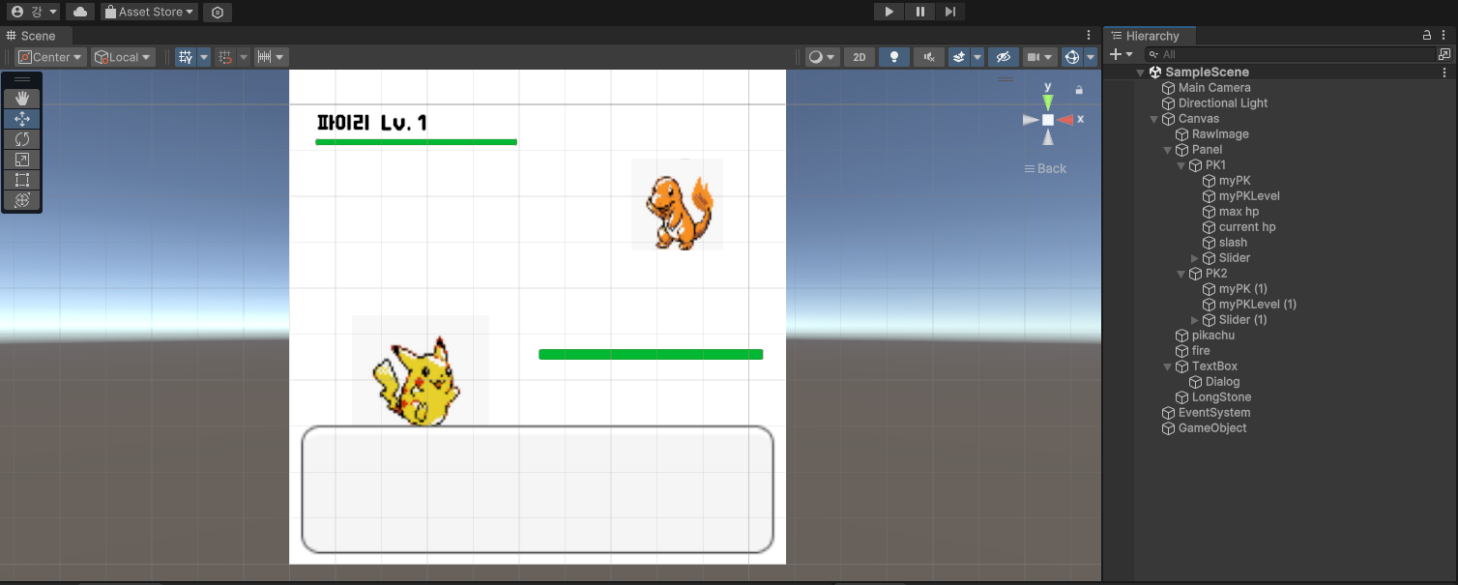Select the Pikachu sprite in scene

click(420, 371)
